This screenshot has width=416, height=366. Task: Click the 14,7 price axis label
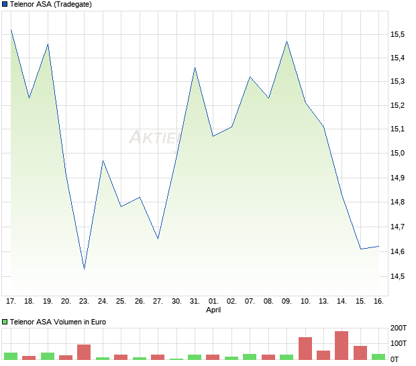tap(398, 227)
